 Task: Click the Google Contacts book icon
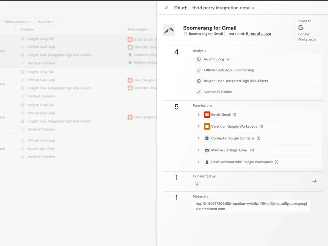coord(207,138)
